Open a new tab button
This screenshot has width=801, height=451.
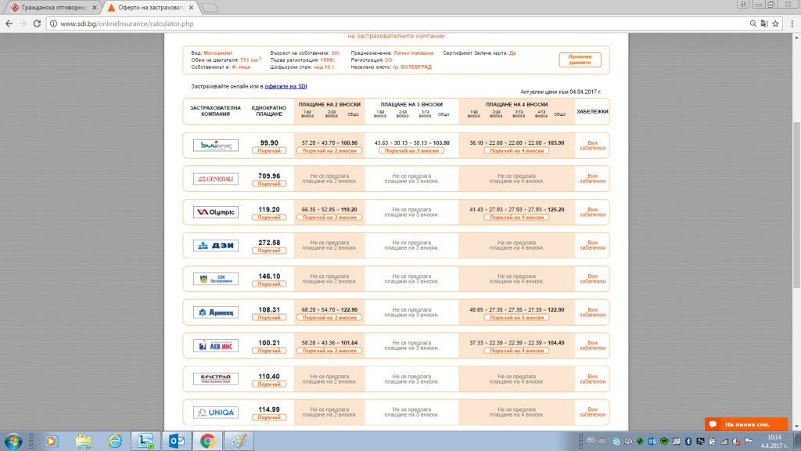pos(210,8)
